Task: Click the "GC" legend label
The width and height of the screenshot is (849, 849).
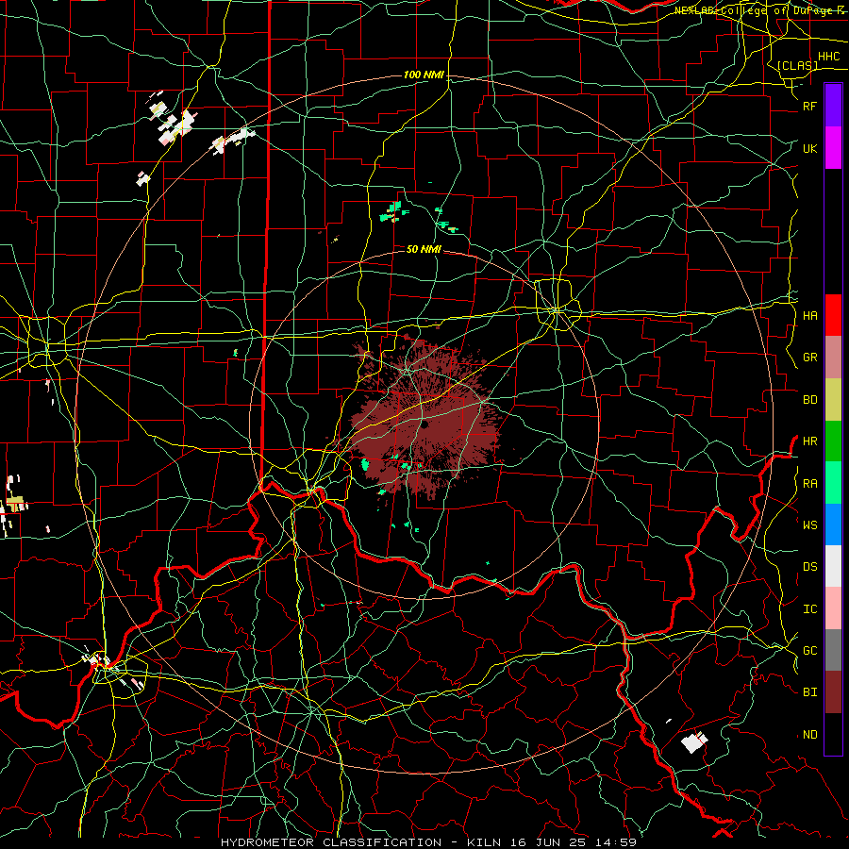Action: tap(810, 650)
